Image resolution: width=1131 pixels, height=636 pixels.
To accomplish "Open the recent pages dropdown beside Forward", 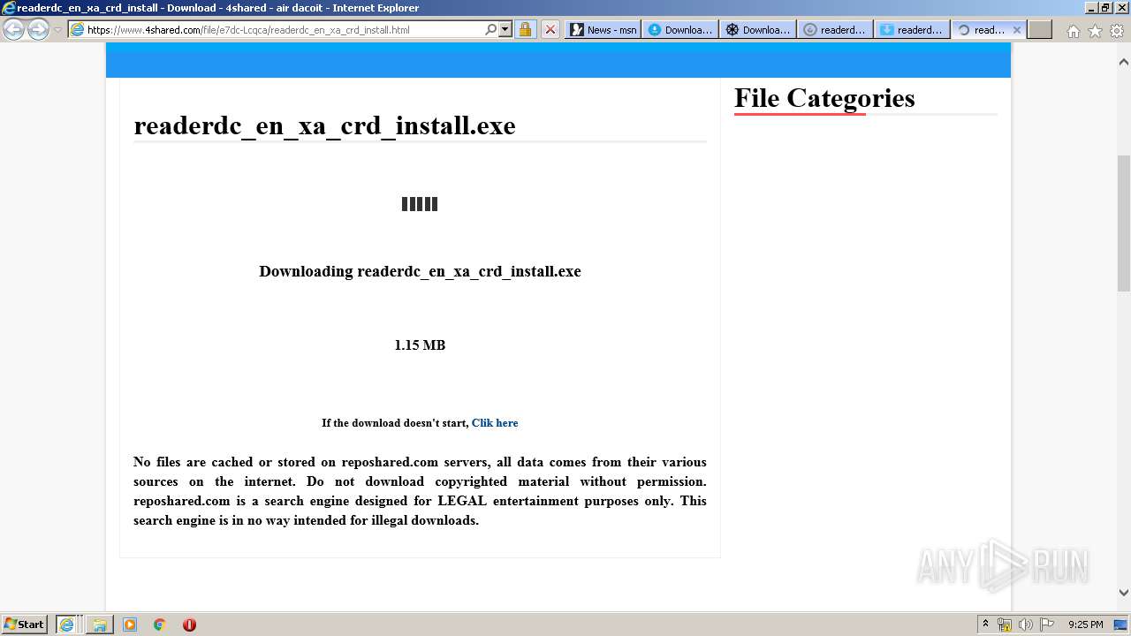I will tap(57, 29).
